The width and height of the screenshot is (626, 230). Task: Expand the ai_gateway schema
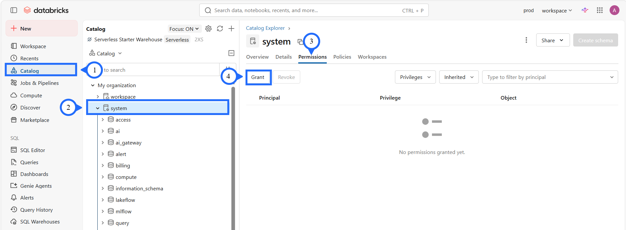(103, 143)
